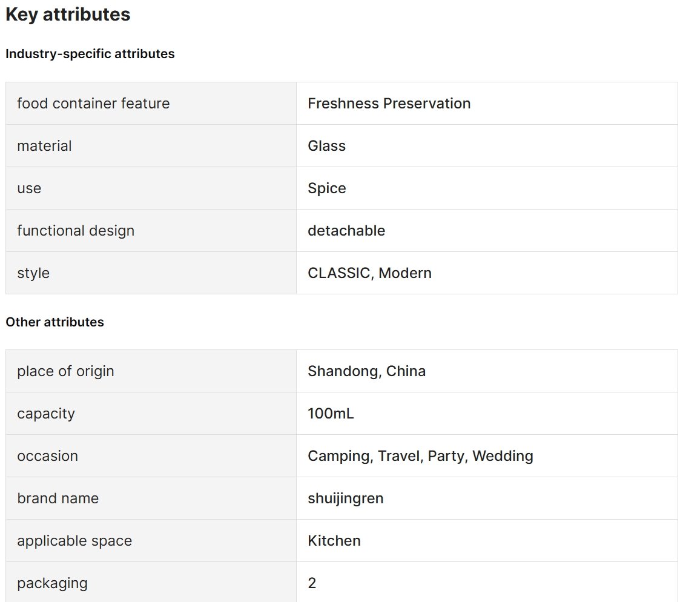
Task: Click the Other attributes subheading
Action: 55,322
